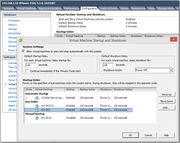
Task: Click the vSphere icon in dialog title bar
Action: point(21,40)
